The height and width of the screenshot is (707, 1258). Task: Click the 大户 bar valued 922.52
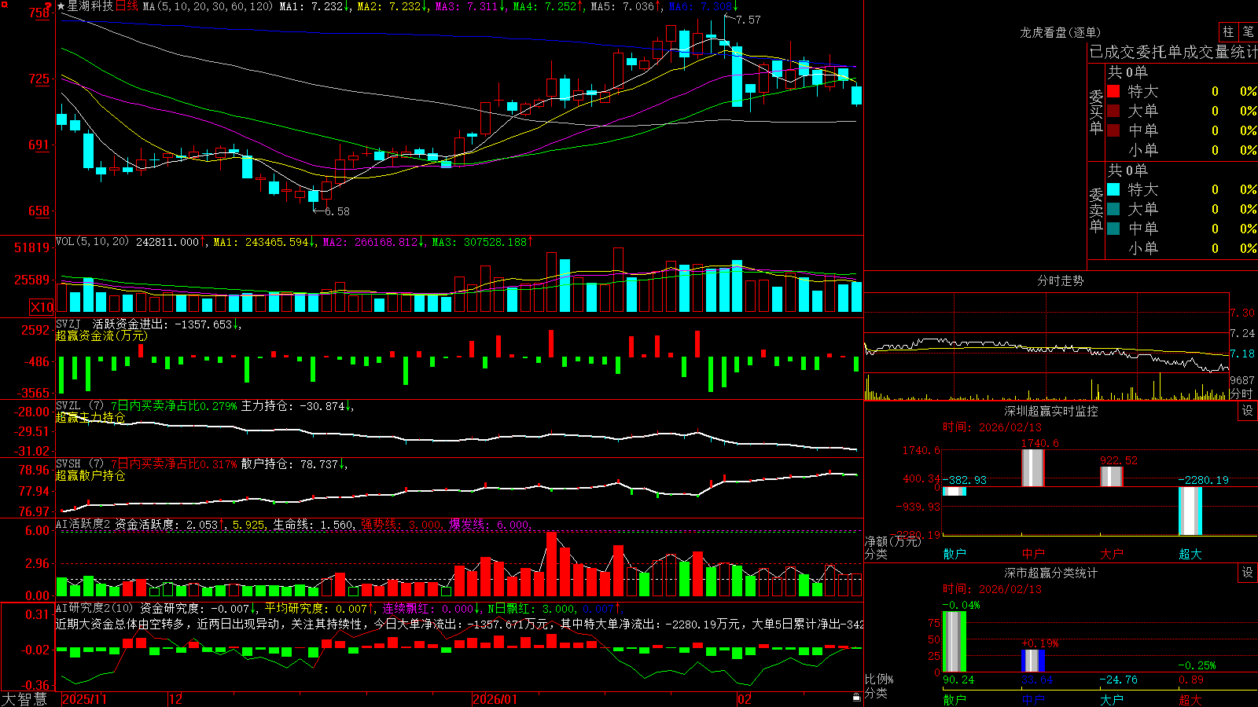click(1111, 477)
